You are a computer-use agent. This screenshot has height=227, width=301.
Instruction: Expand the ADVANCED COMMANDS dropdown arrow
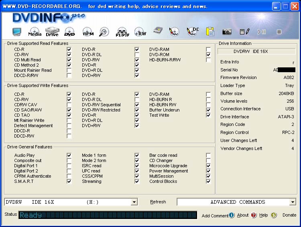293,202
